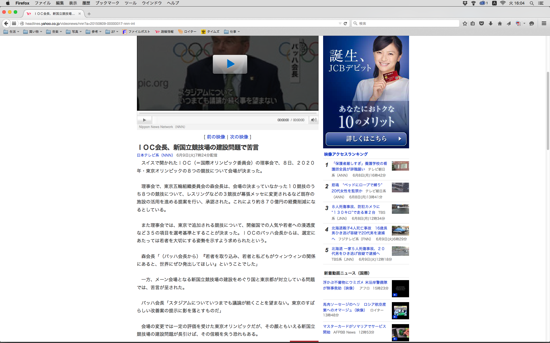
Task: Open the Firefox hamburger menu
Action: point(544,23)
